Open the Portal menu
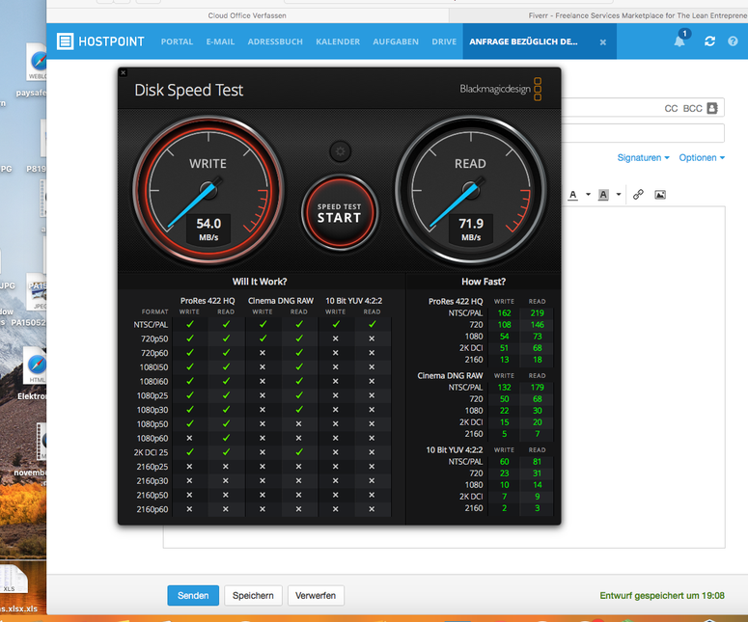748x622 pixels. pos(177,41)
